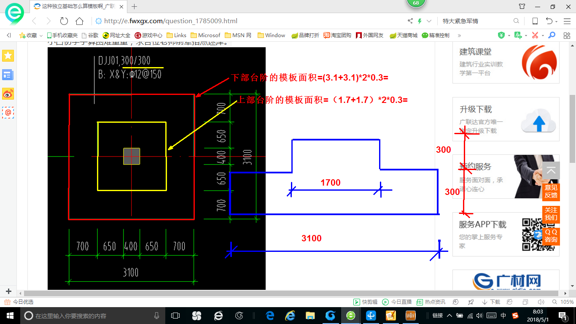Click the search magnifier in search box
This screenshot has width=576, height=324.
(x=516, y=21)
